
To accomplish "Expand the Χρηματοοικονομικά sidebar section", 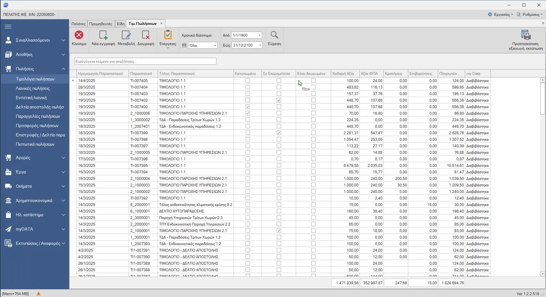I will (x=63, y=200).
